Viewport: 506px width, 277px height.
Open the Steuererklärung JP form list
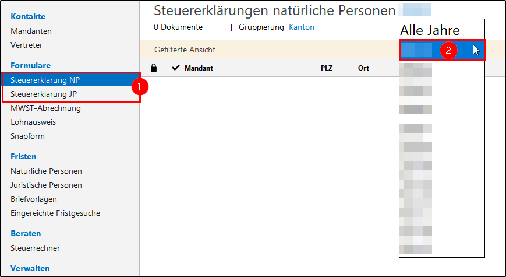pyautogui.click(x=45, y=94)
